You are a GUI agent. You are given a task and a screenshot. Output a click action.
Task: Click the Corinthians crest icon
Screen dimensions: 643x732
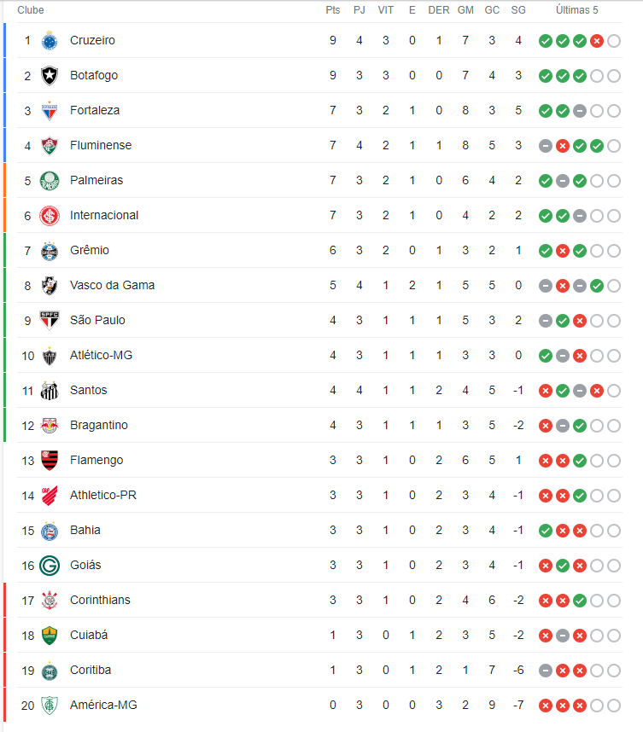click(x=49, y=601)
